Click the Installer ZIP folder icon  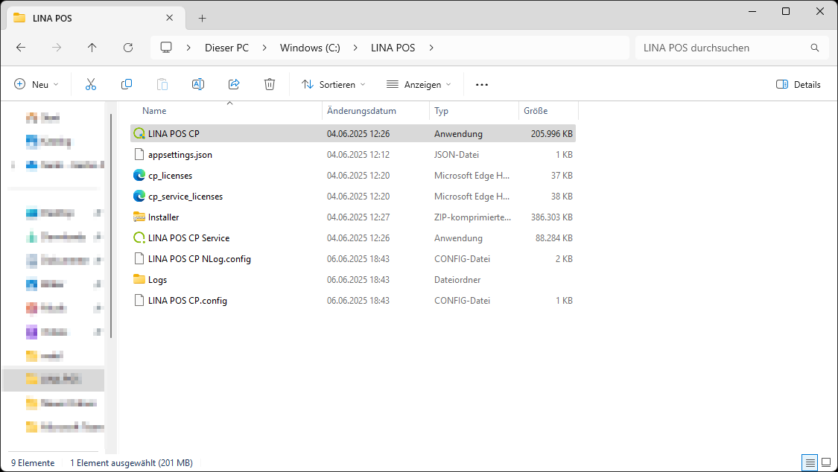139,217
